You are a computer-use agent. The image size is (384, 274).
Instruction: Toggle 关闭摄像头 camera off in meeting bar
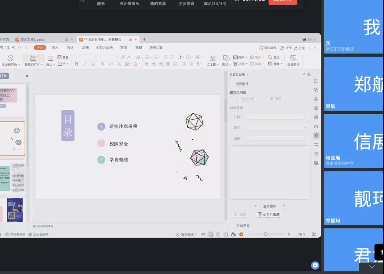(129, 3)
